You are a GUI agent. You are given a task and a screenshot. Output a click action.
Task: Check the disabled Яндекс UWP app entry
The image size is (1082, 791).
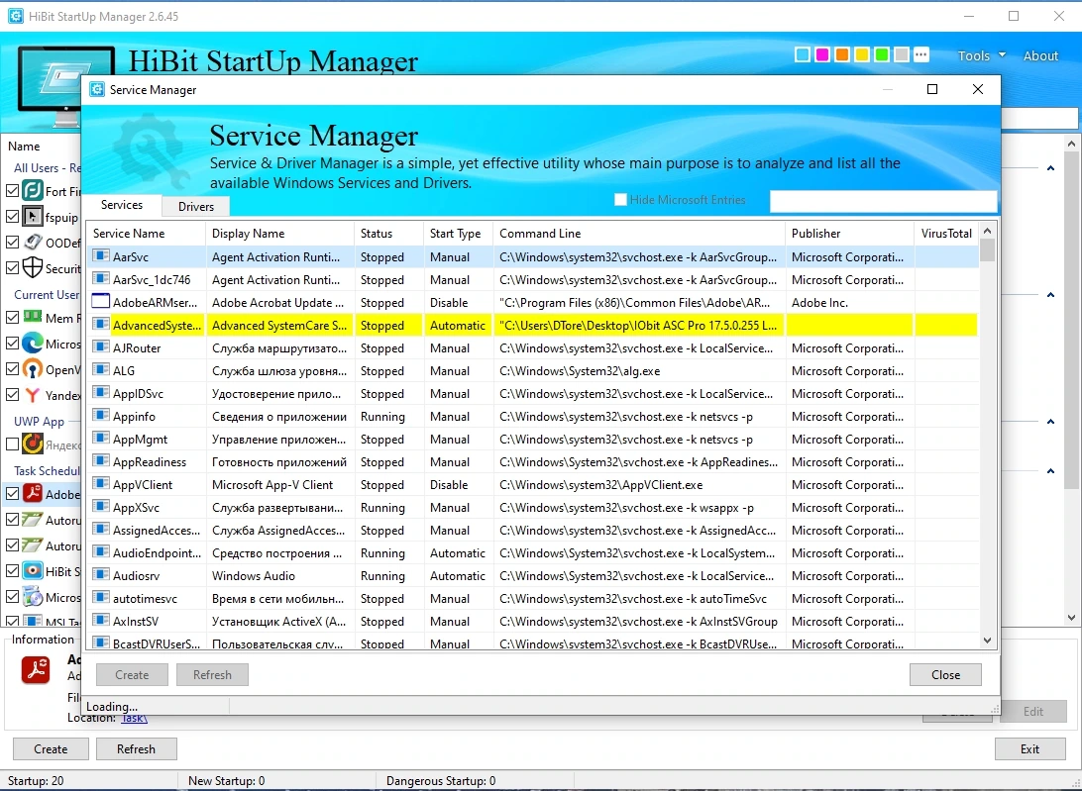click(x=13, y=445)
